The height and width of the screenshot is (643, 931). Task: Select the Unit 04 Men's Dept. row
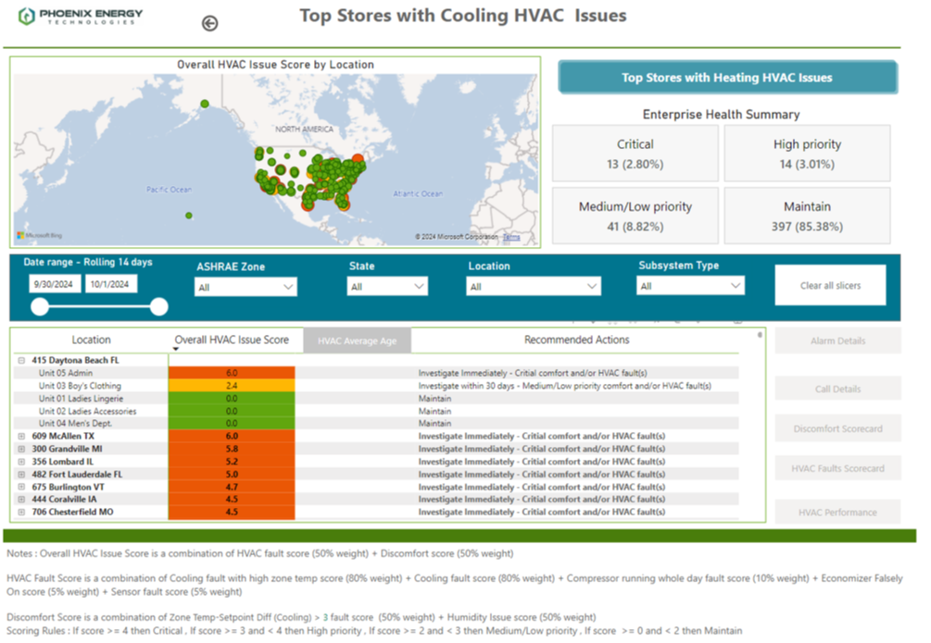pos(376,424)
